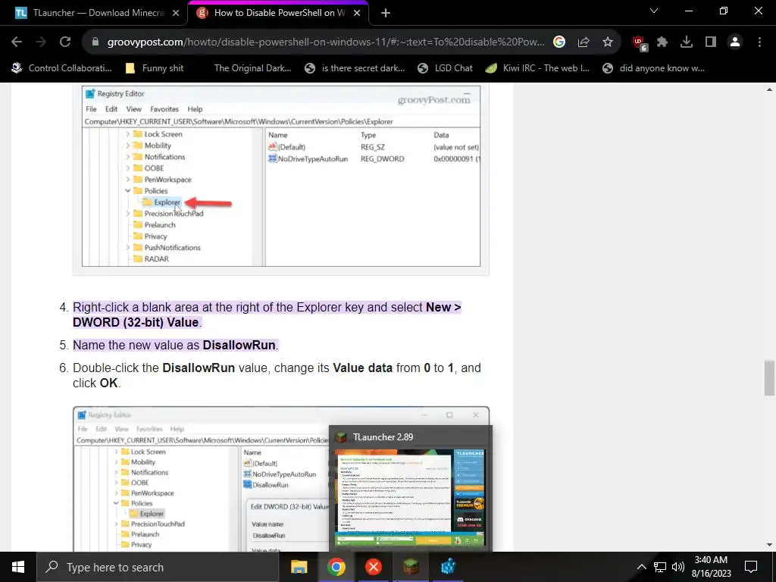Click the groovypost.com address bar

pos(326,42)
